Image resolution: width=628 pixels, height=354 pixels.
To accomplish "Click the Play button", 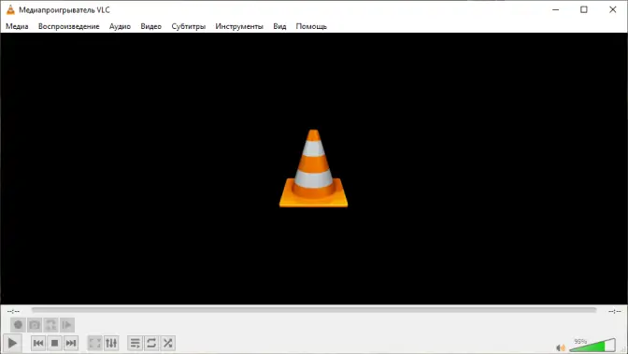I will (x=12, y=343).
